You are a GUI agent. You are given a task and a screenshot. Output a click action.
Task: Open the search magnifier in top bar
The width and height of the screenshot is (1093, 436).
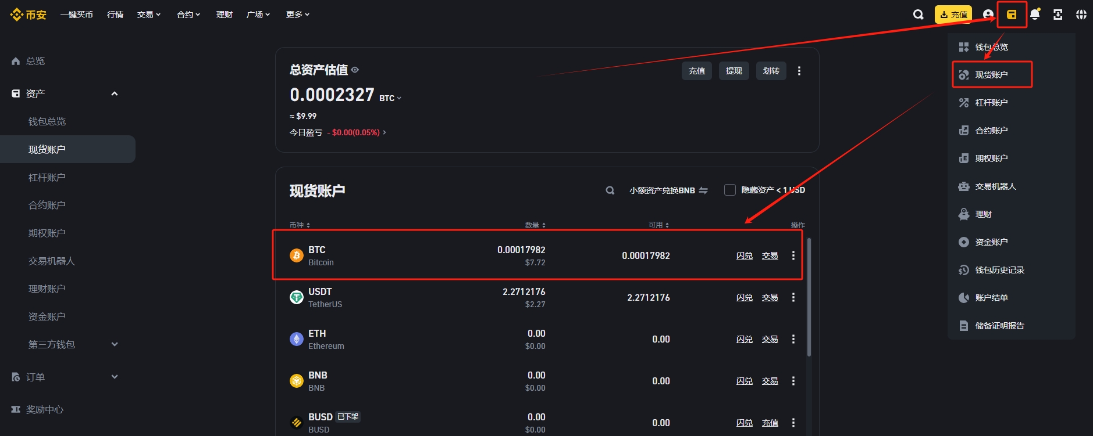click(x=918, y=15)
